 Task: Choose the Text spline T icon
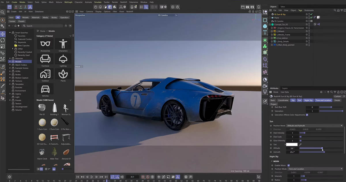click(x=265, y=32)
